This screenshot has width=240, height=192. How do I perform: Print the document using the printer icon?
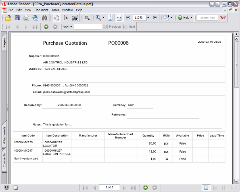pos(26,18)
